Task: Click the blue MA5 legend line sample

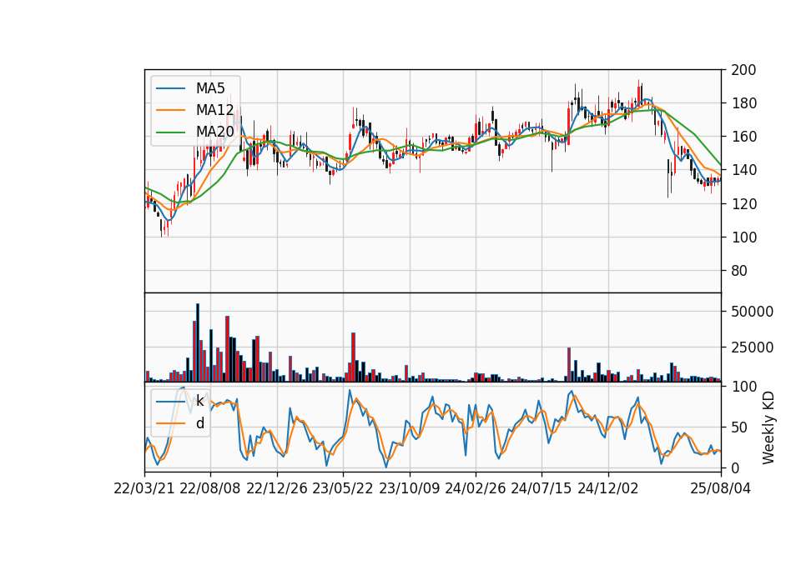Action: [170, 88]
